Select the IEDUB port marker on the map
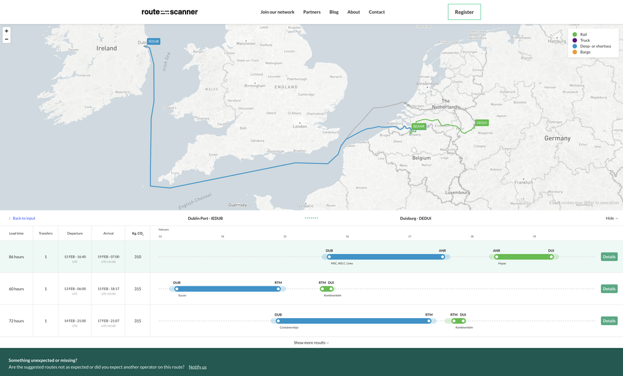The height and width of the screenshot is (376, 623). pyautogui.click(x=153, y=40)
